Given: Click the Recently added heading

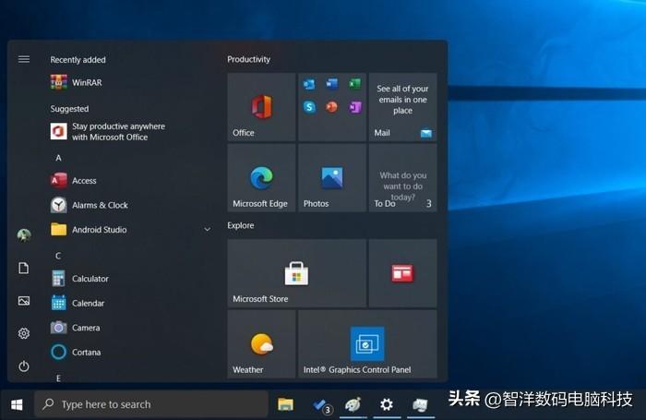Looking at the screenshot, I should (78, 60).
